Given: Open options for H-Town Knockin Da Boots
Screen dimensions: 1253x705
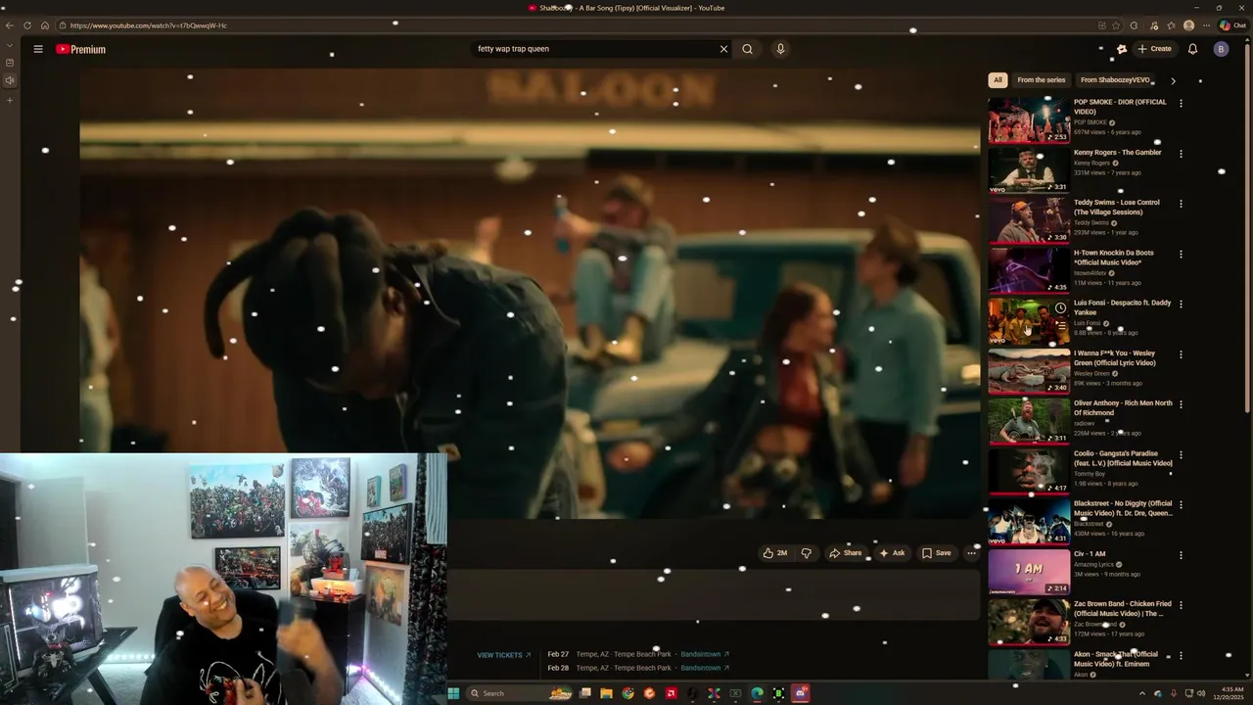Looking at the screenshot, I should tap(1181, 254).
